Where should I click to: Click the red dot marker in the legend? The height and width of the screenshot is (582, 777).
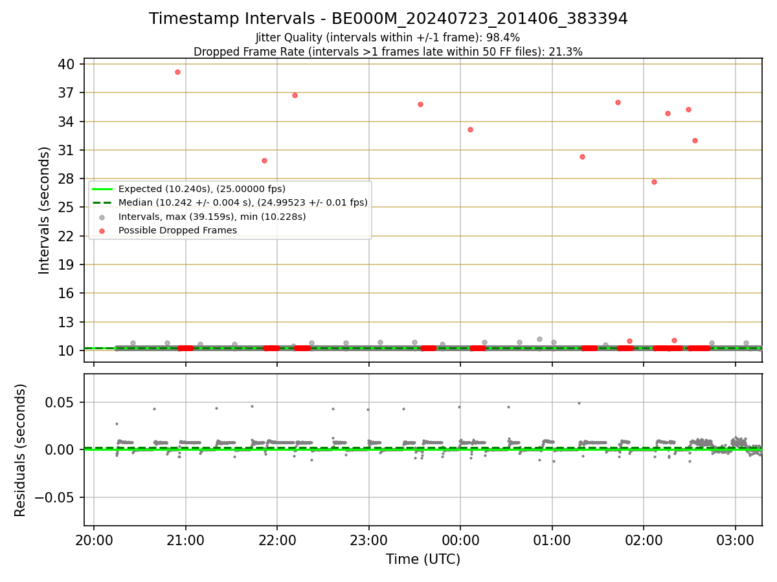click(102, 230)
